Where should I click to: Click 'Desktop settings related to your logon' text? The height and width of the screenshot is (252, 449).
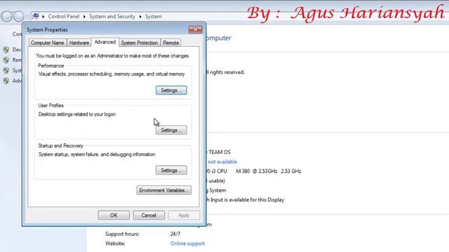[77, 114]
